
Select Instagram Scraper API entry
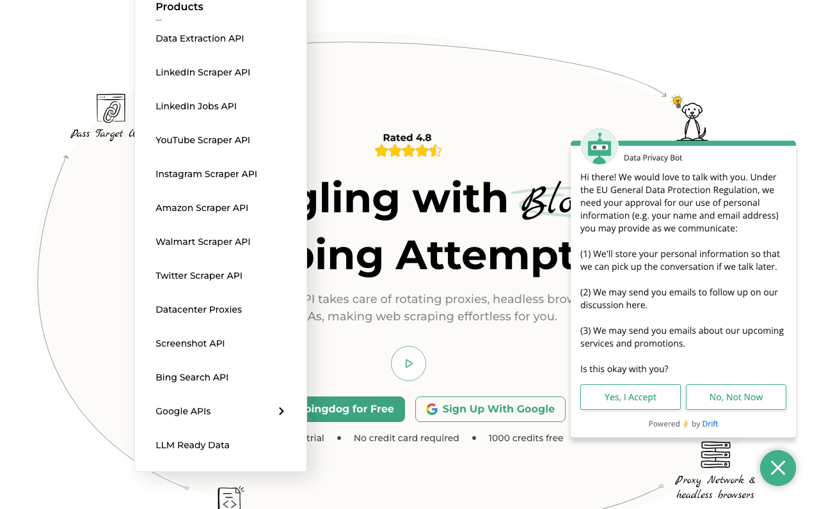point(206,174)
